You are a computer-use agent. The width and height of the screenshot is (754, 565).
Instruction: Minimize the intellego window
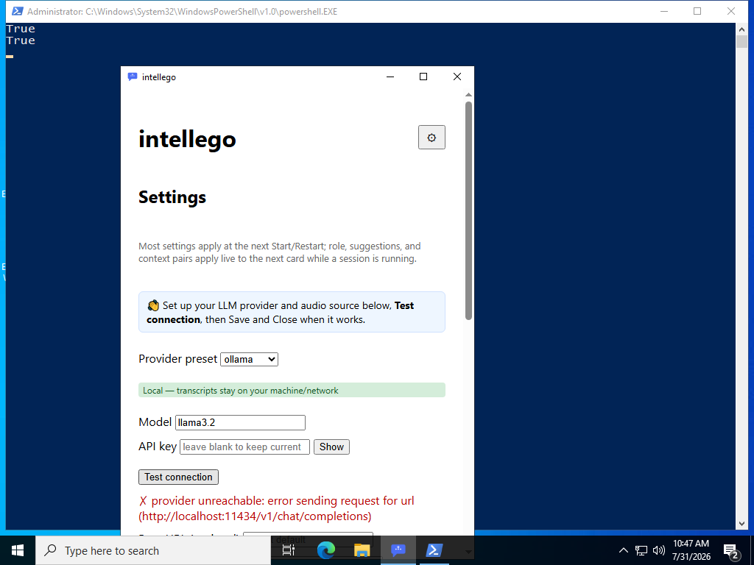tap(390, 77)
